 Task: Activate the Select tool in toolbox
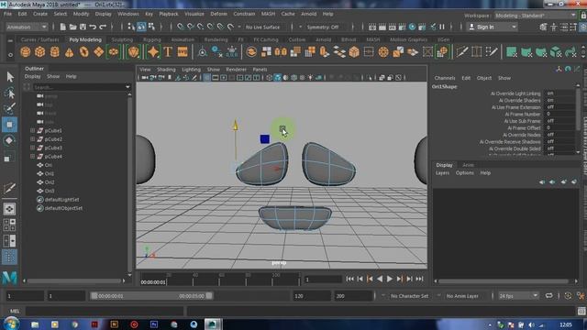(x=10, y=77)
